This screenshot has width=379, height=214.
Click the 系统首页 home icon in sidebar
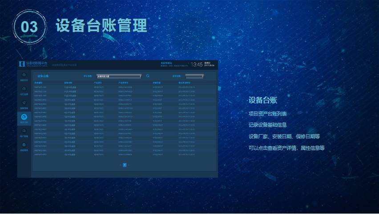point(24,75)
